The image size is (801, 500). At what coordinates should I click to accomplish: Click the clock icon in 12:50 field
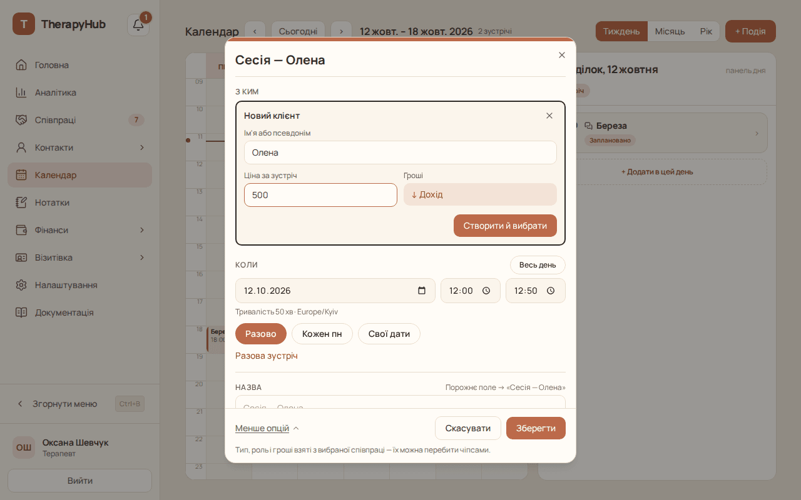[551, 291]
